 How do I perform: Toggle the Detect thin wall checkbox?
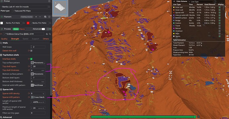[x=31, y=51]
